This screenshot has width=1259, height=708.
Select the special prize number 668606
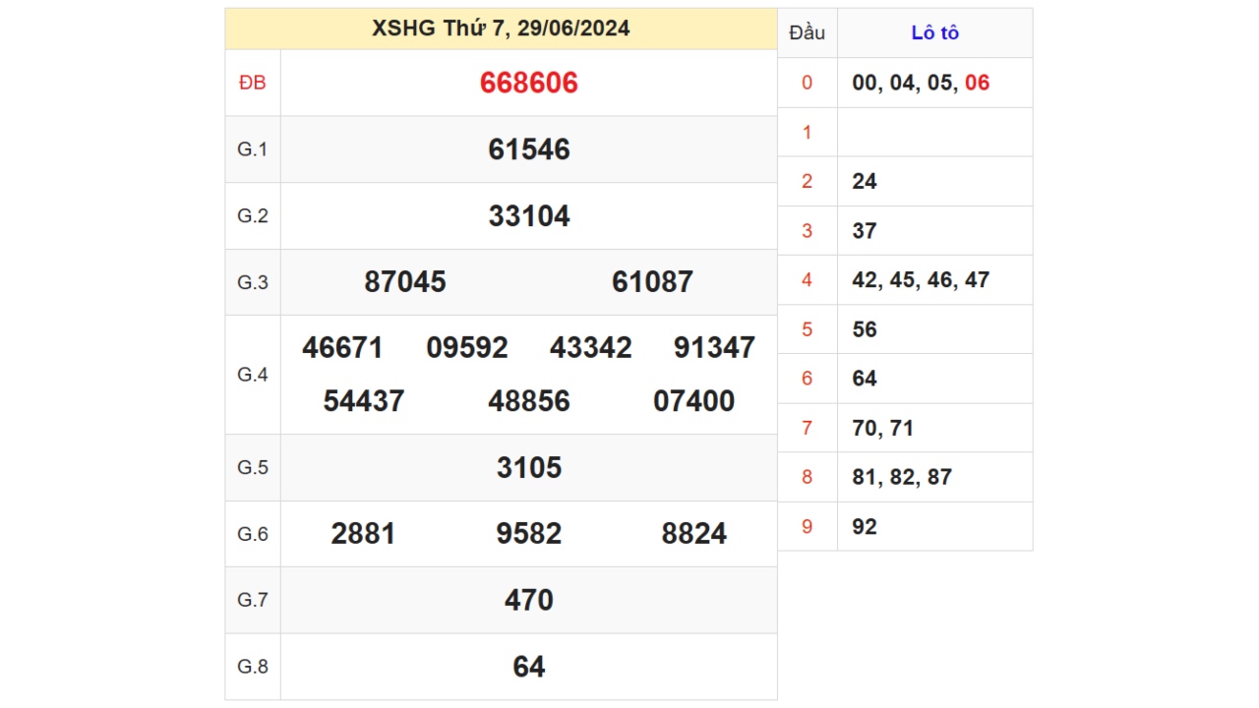tap(529, 83)
